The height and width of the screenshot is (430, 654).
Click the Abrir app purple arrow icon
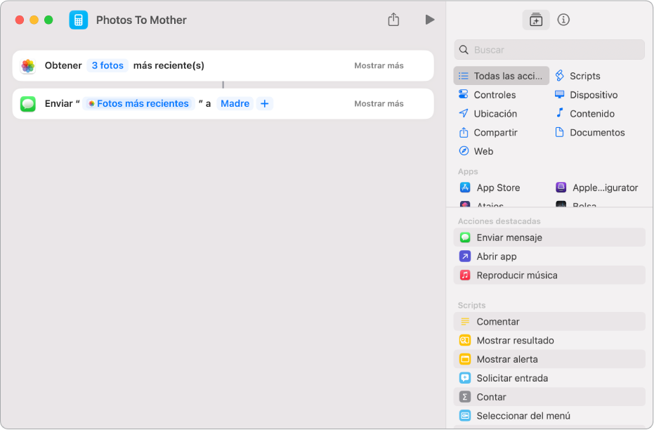[x=465, y=256]
